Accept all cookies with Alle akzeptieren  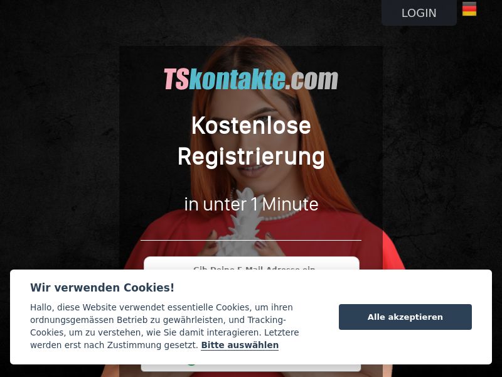tap(405, 317)
